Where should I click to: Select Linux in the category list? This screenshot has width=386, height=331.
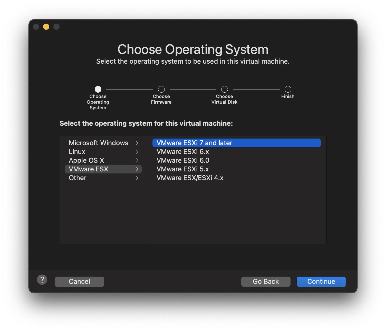(77, 152)
